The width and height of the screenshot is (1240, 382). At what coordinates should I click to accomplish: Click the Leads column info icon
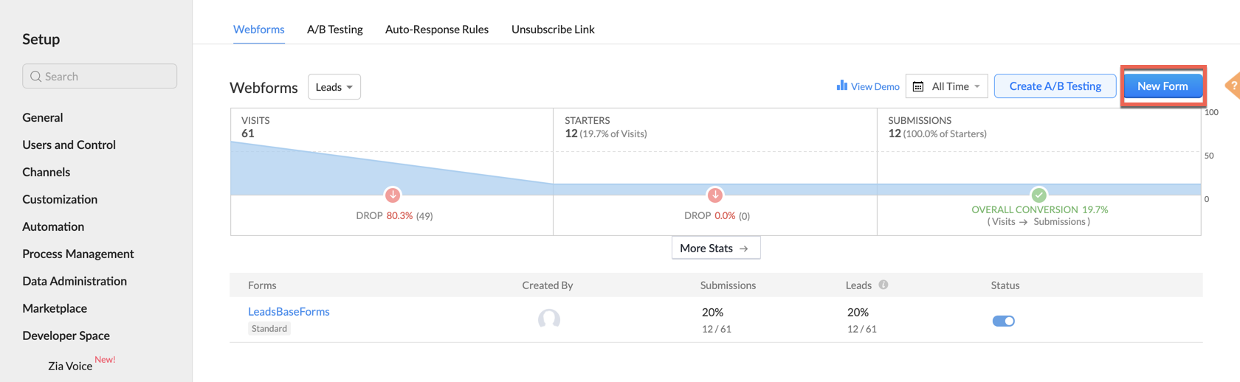[x=883, y=285]
